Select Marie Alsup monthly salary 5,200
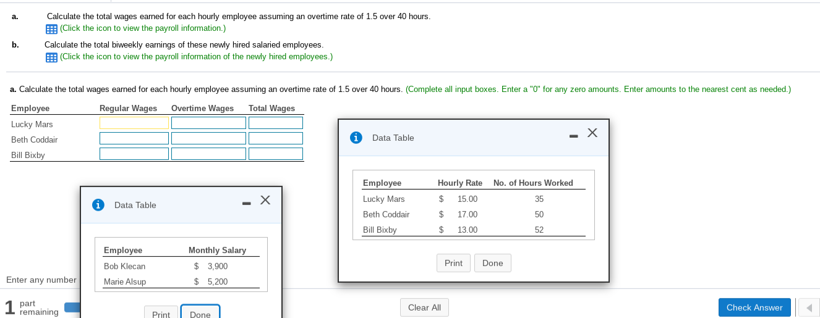This screenshot has width=820, height=318. click(x=217, y=282)
